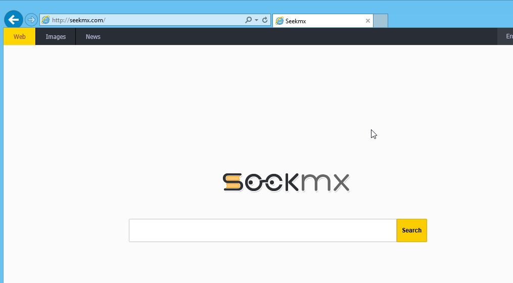Open a new blank tab
Screen dimensions: 513x283
pos(381,21)
